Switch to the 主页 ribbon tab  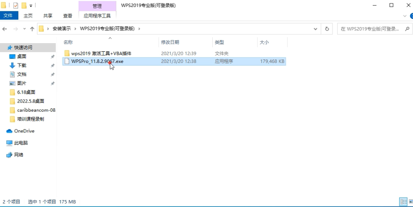click(x=28, y=16)
